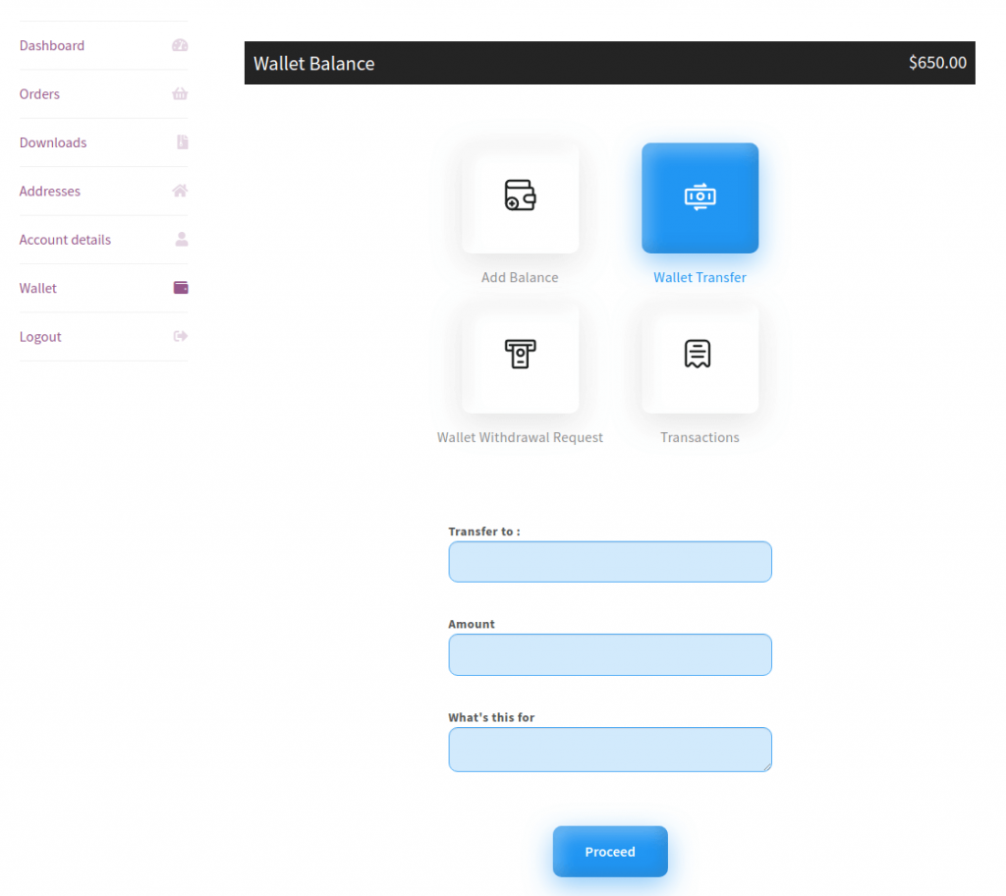1006x896 pixels.
Task: Open Account details page
Action: [x=65, y=240]
